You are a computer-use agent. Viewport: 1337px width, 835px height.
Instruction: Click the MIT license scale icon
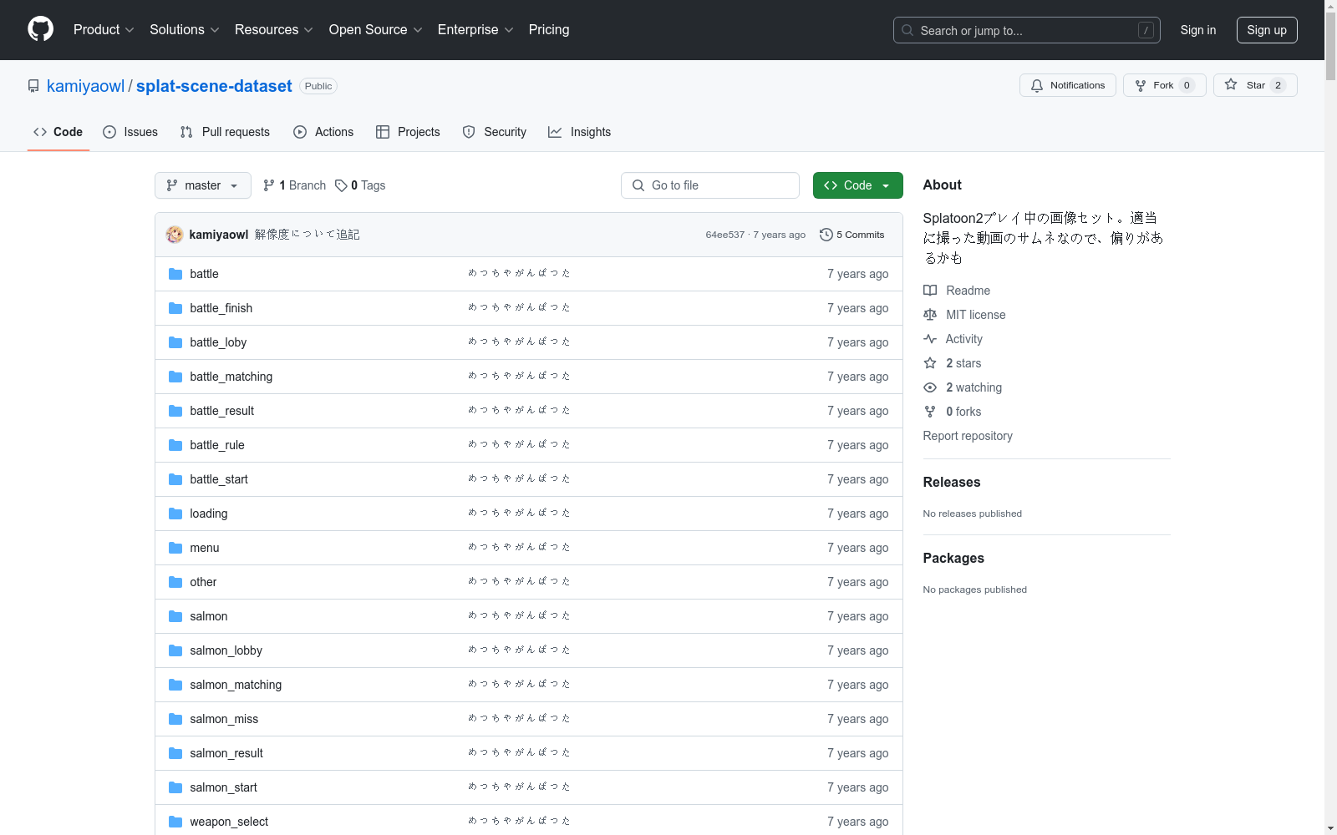tap(930, 315)
